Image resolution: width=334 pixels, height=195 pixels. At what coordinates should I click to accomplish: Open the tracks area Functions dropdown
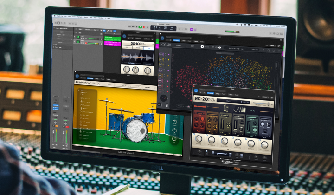click(x=88, y=30)
